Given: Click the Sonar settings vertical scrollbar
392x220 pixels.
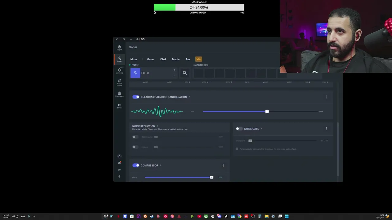Looking at the screenshot, I should point(338,149).
